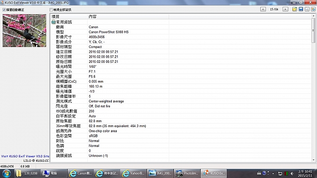Image resolution: width=317 pixels, height=178 pixels.
Task: Open the Windows Start menu
Action: 7,173
